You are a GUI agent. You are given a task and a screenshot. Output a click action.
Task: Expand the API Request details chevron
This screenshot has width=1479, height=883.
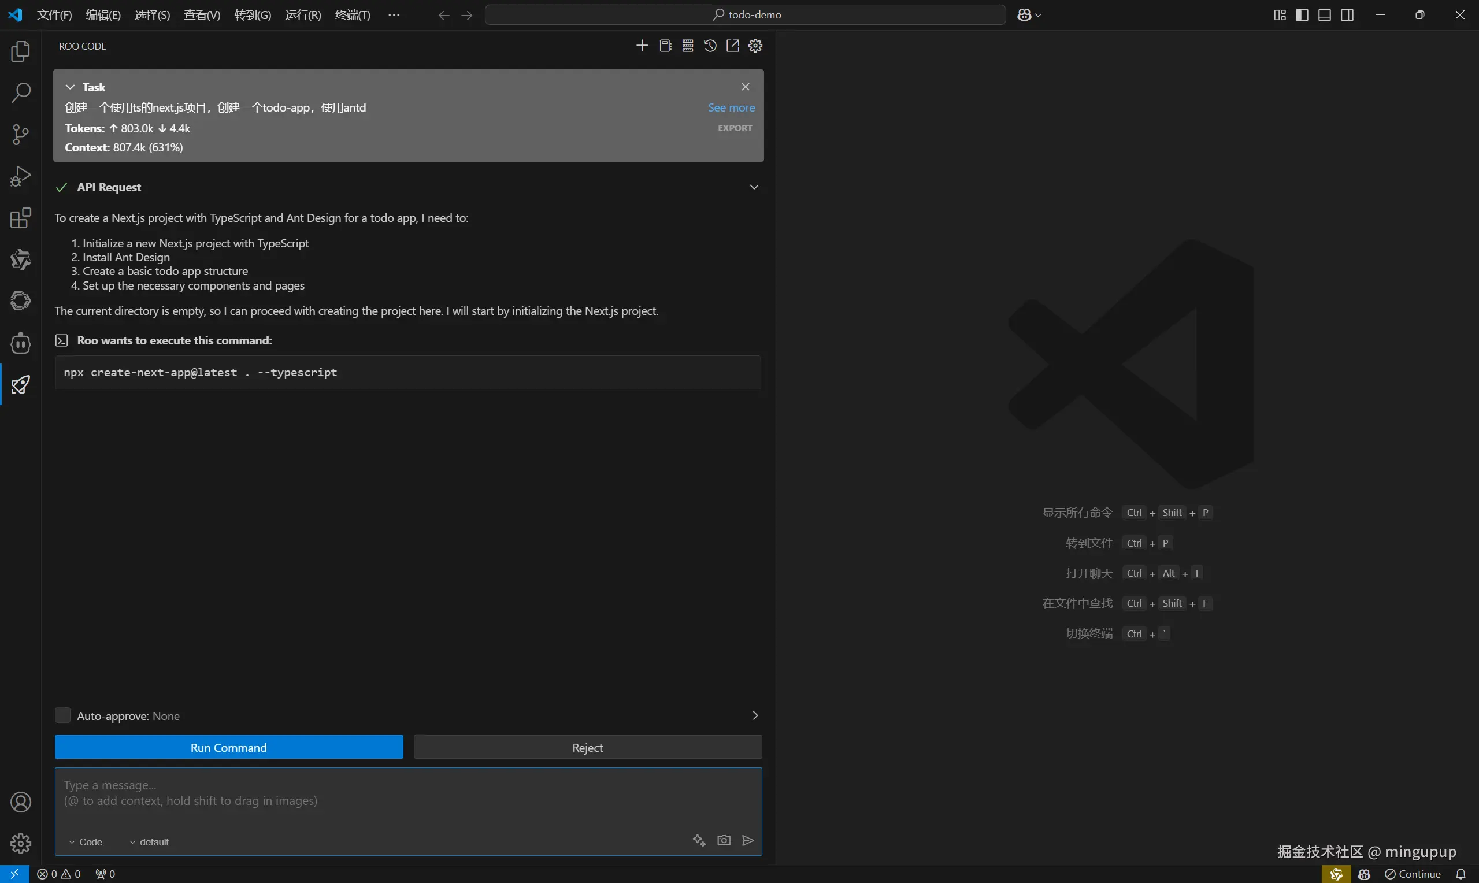(x=754, y=187)
